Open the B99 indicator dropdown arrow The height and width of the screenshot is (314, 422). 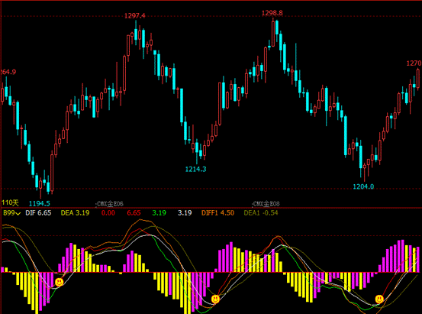[x=18, y=213]
